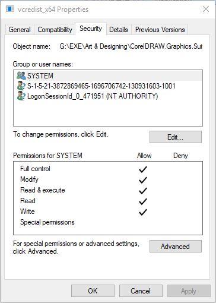Click the Full control Allow checkmark
Screen dimensions: 216x303
[x=142, y=169]
